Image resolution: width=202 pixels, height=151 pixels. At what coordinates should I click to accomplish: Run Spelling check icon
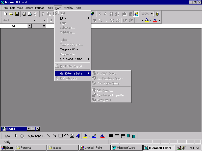point(36,14)
